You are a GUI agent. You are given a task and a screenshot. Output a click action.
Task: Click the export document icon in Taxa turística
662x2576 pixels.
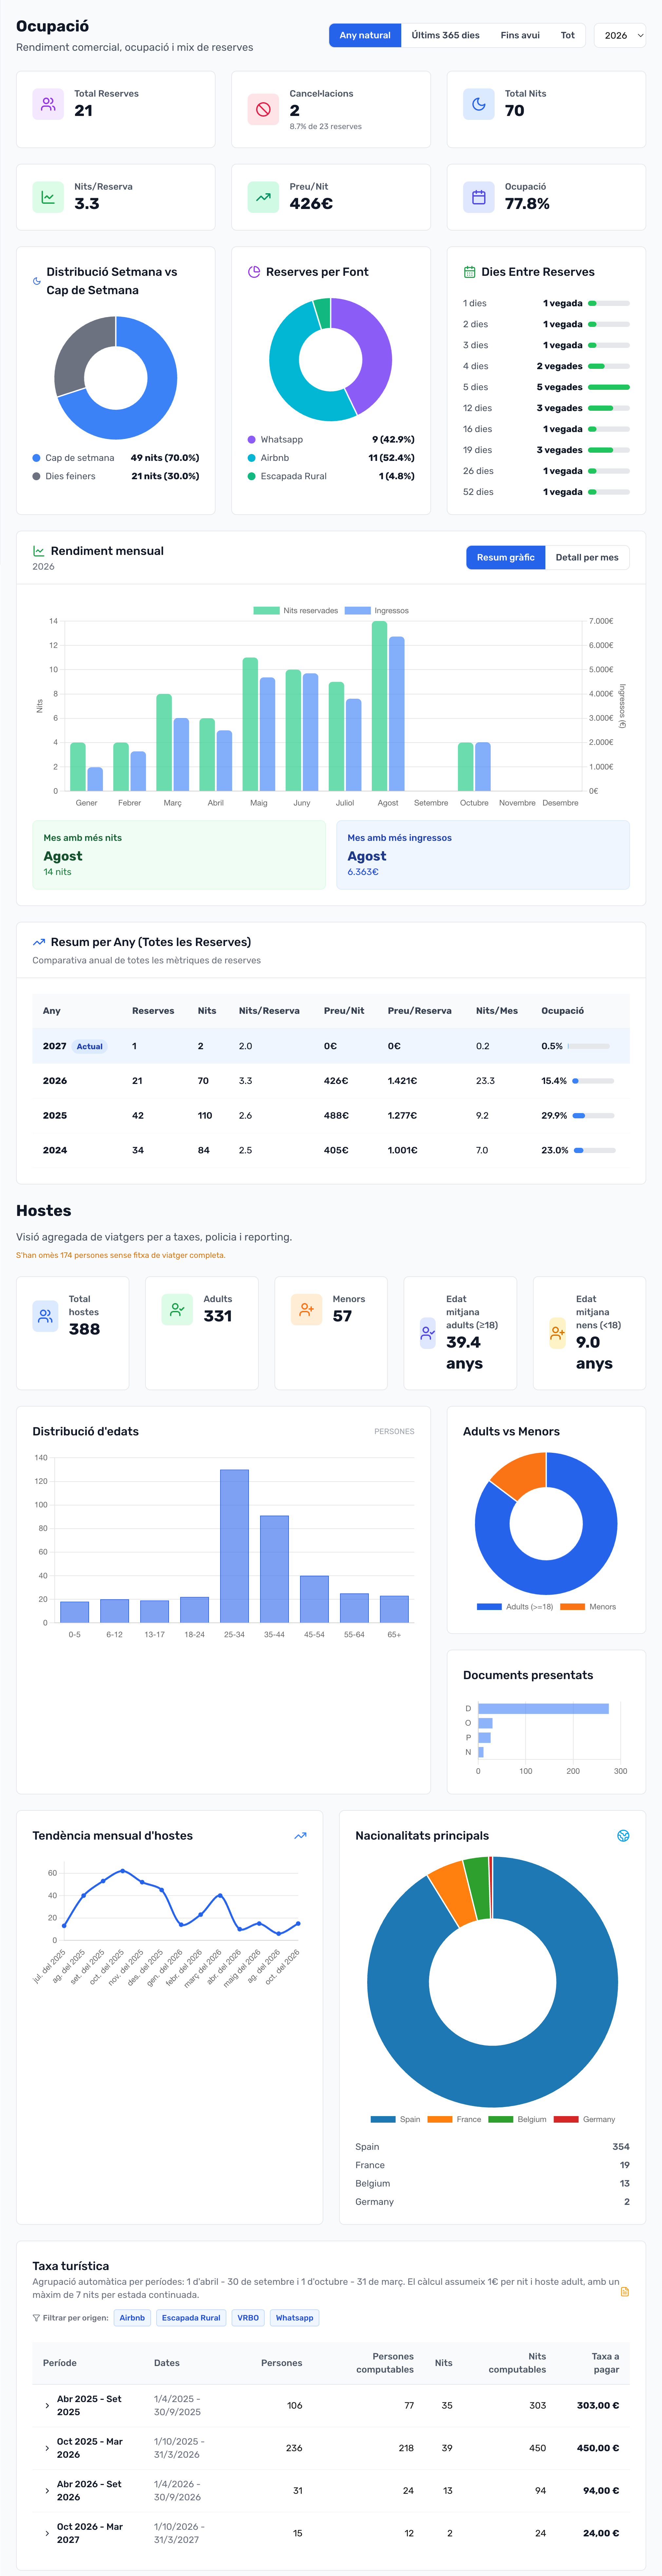(x=625, y=2292)
